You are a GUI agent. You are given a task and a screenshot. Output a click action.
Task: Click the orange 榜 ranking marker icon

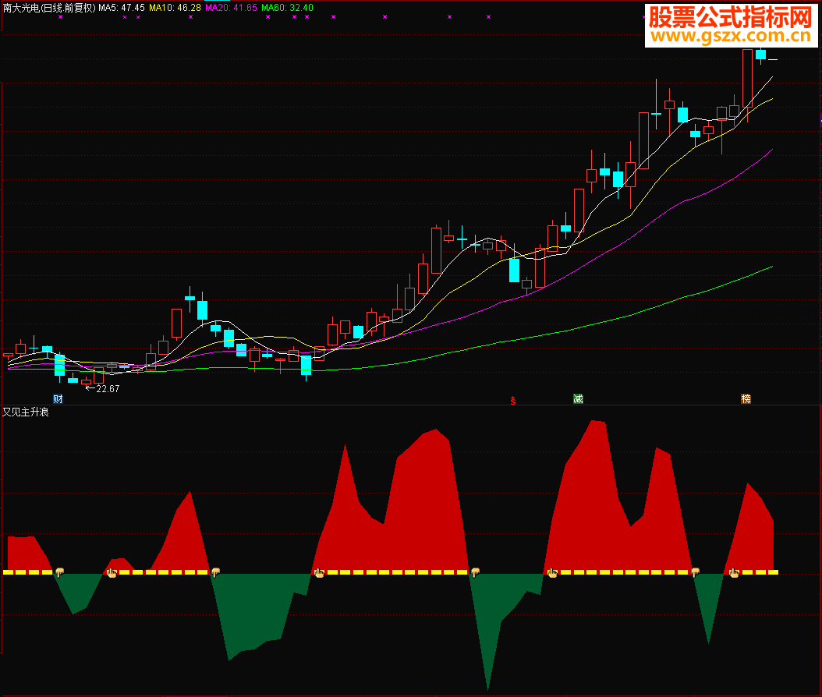746,399
